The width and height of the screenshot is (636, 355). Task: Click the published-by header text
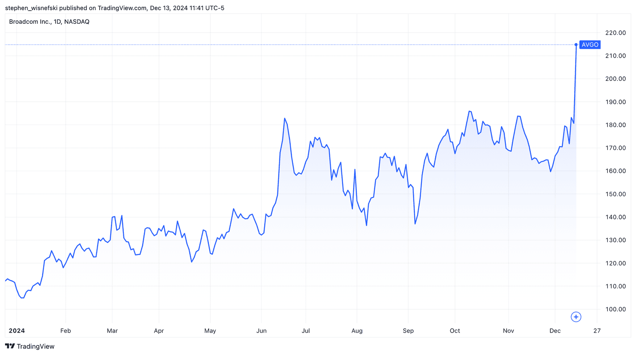[x=115, y=8]
